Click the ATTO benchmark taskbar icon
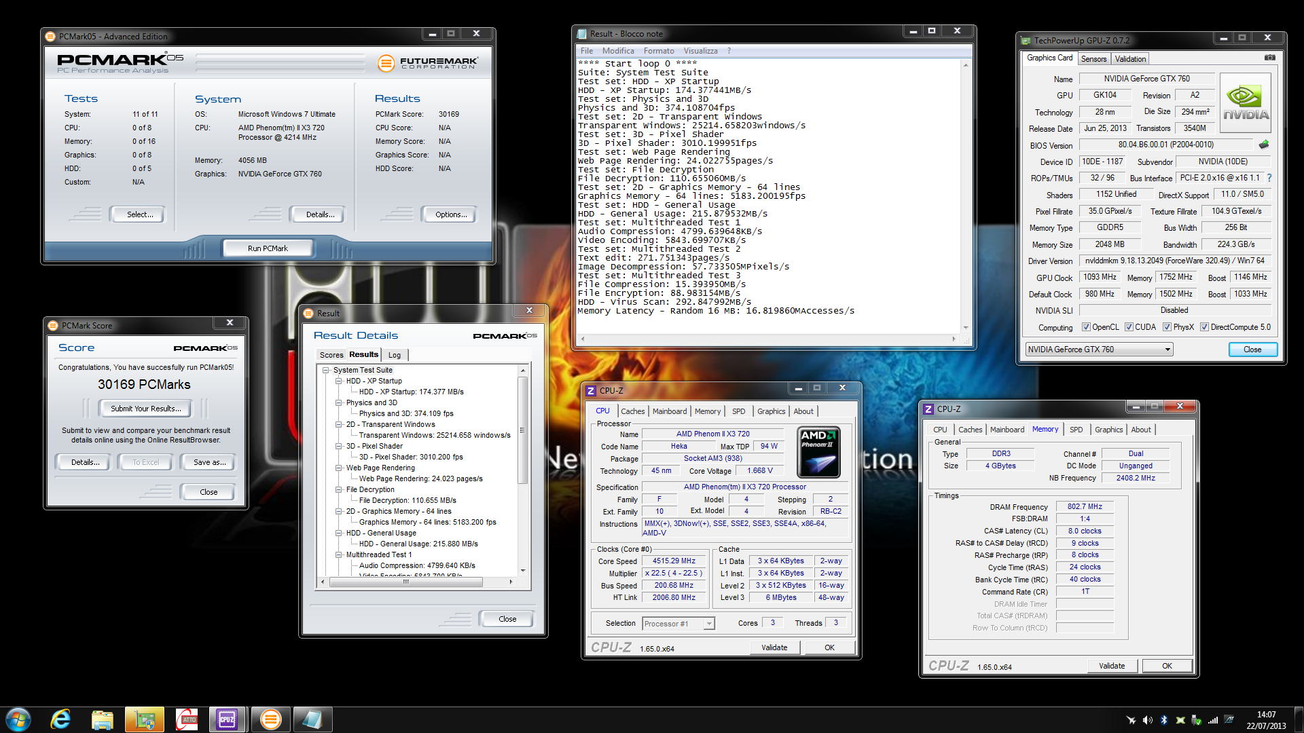Image resolution: width=1304 pixels, height=733 pixels. tap(186, 719)
